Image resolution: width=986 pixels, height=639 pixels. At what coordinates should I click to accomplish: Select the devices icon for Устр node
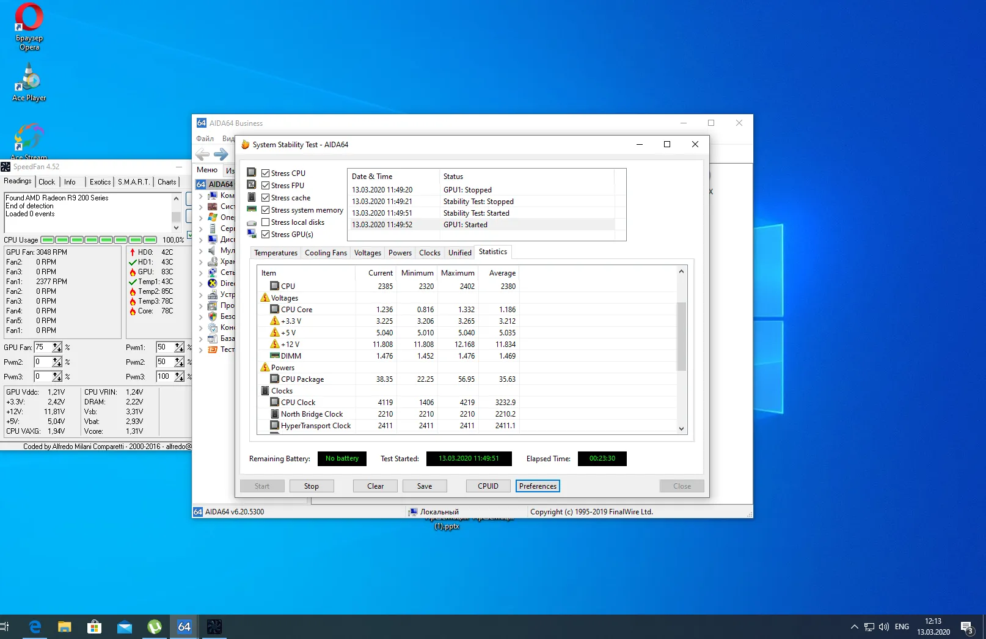213,294
